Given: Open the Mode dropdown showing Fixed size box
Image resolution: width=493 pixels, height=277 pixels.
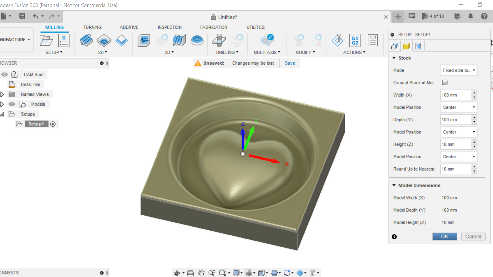Looking at the screenshot, I should click(x=458, y=70).
